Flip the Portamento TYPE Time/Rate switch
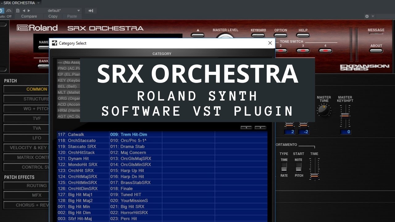Image resolution: width=395 pixels, height=222 pixels. tap(284, 167)
